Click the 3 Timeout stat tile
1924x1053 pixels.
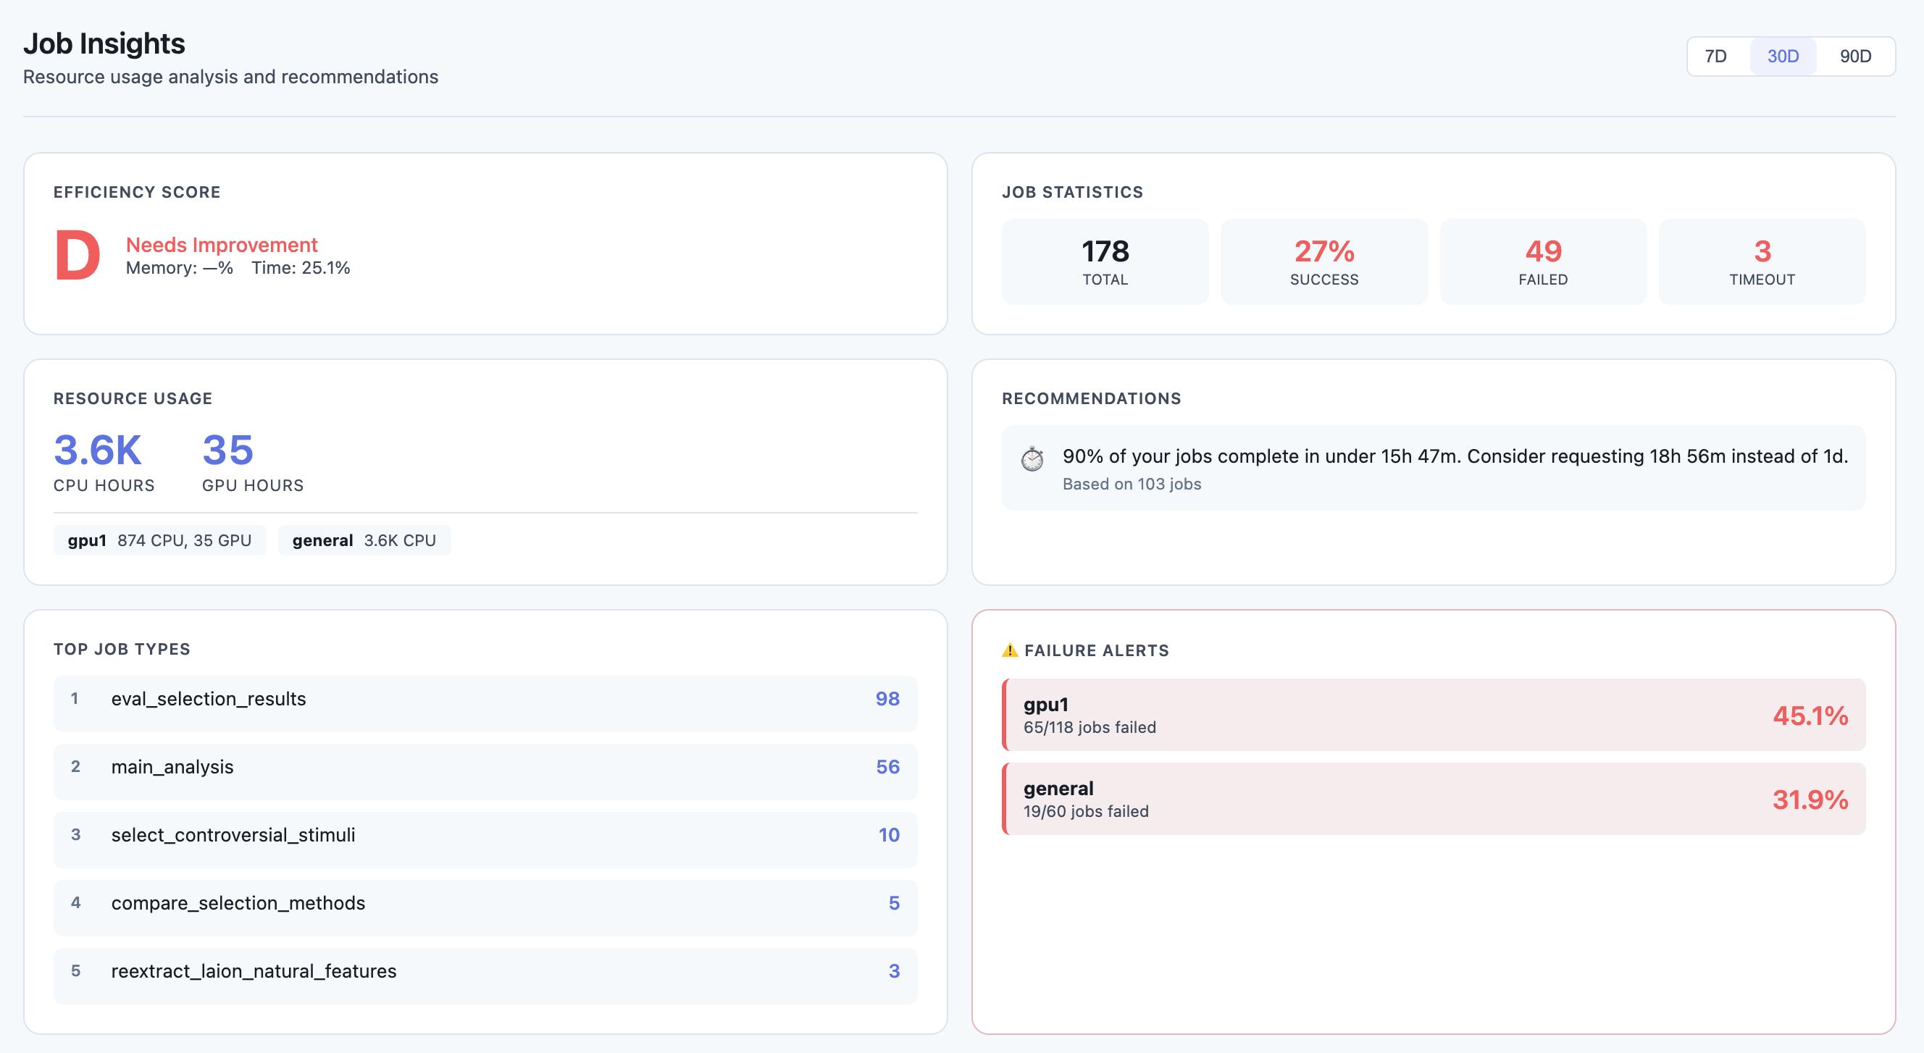tap(1761, 261)
